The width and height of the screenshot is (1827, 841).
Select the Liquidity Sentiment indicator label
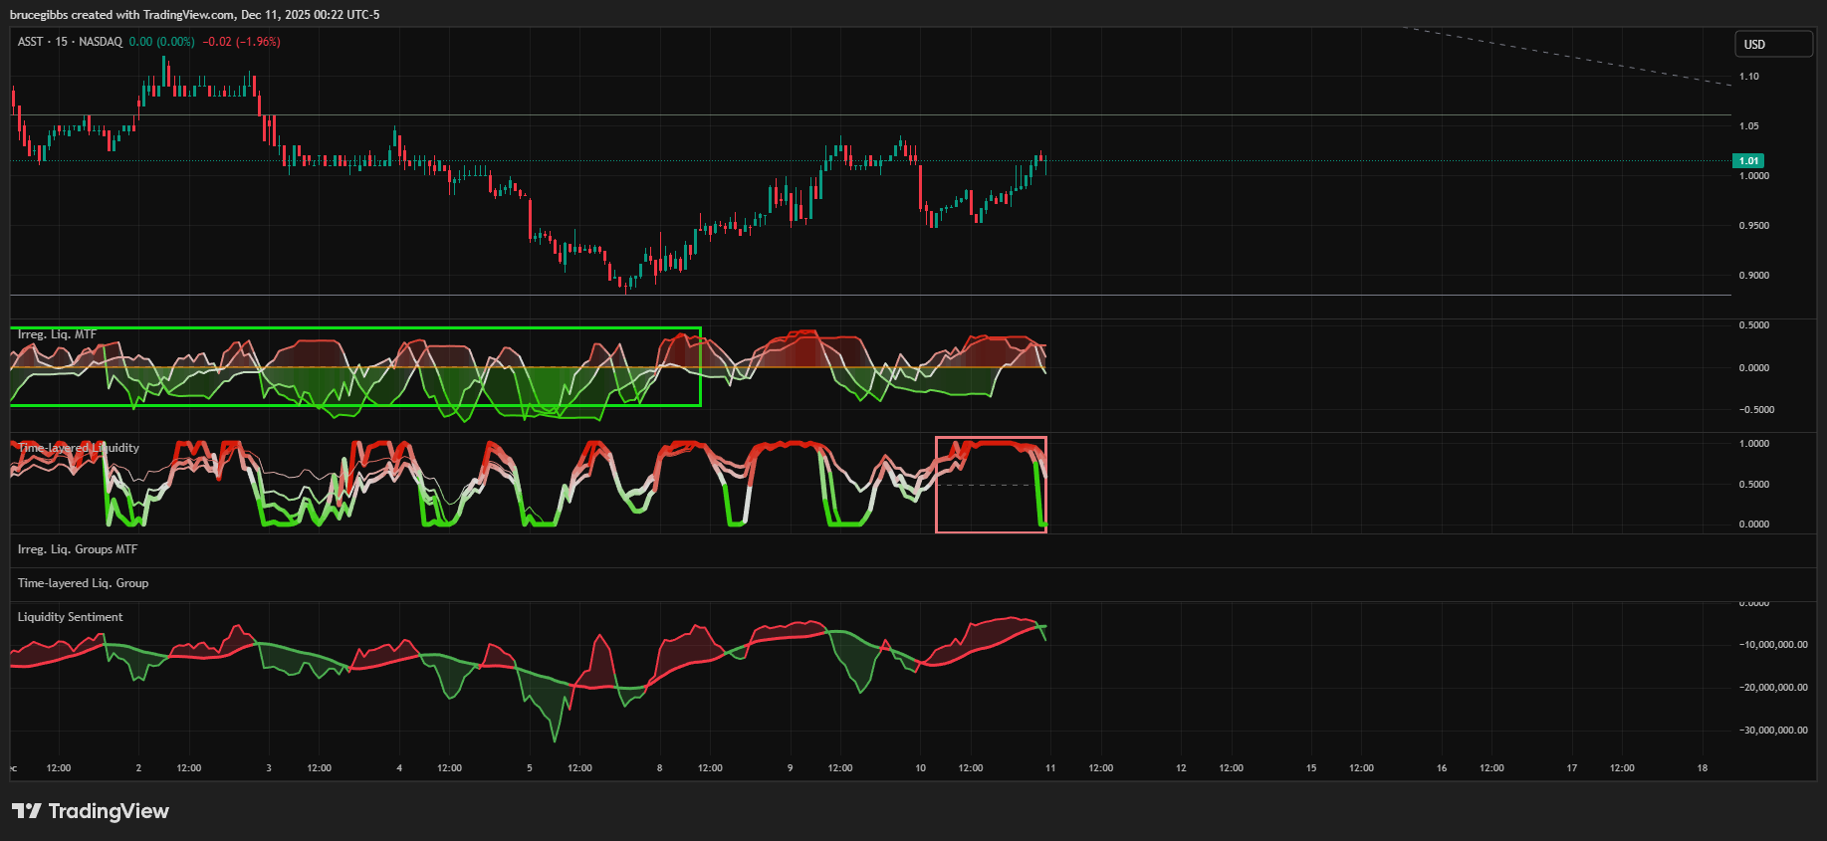point(70,617)
